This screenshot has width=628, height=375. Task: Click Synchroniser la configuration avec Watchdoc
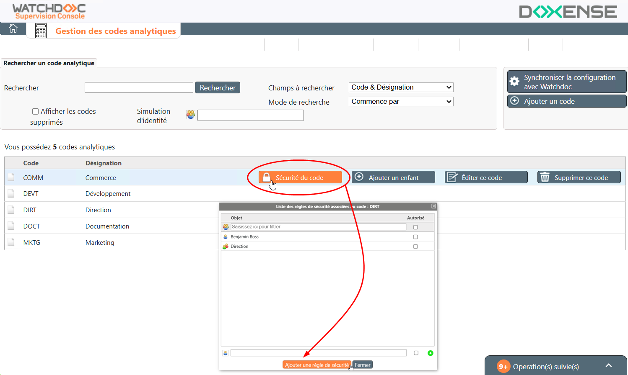click(x=567, y=82)
